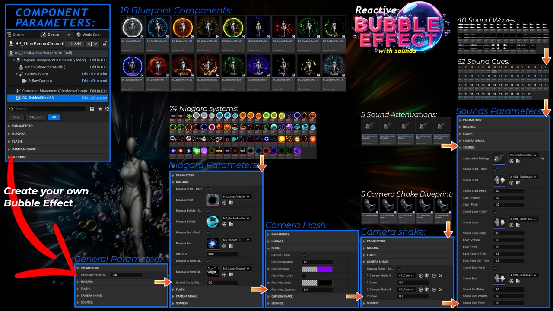Open the Flash Out Color black swatch
Screen dimensions: 553x311
coord(324,283)
